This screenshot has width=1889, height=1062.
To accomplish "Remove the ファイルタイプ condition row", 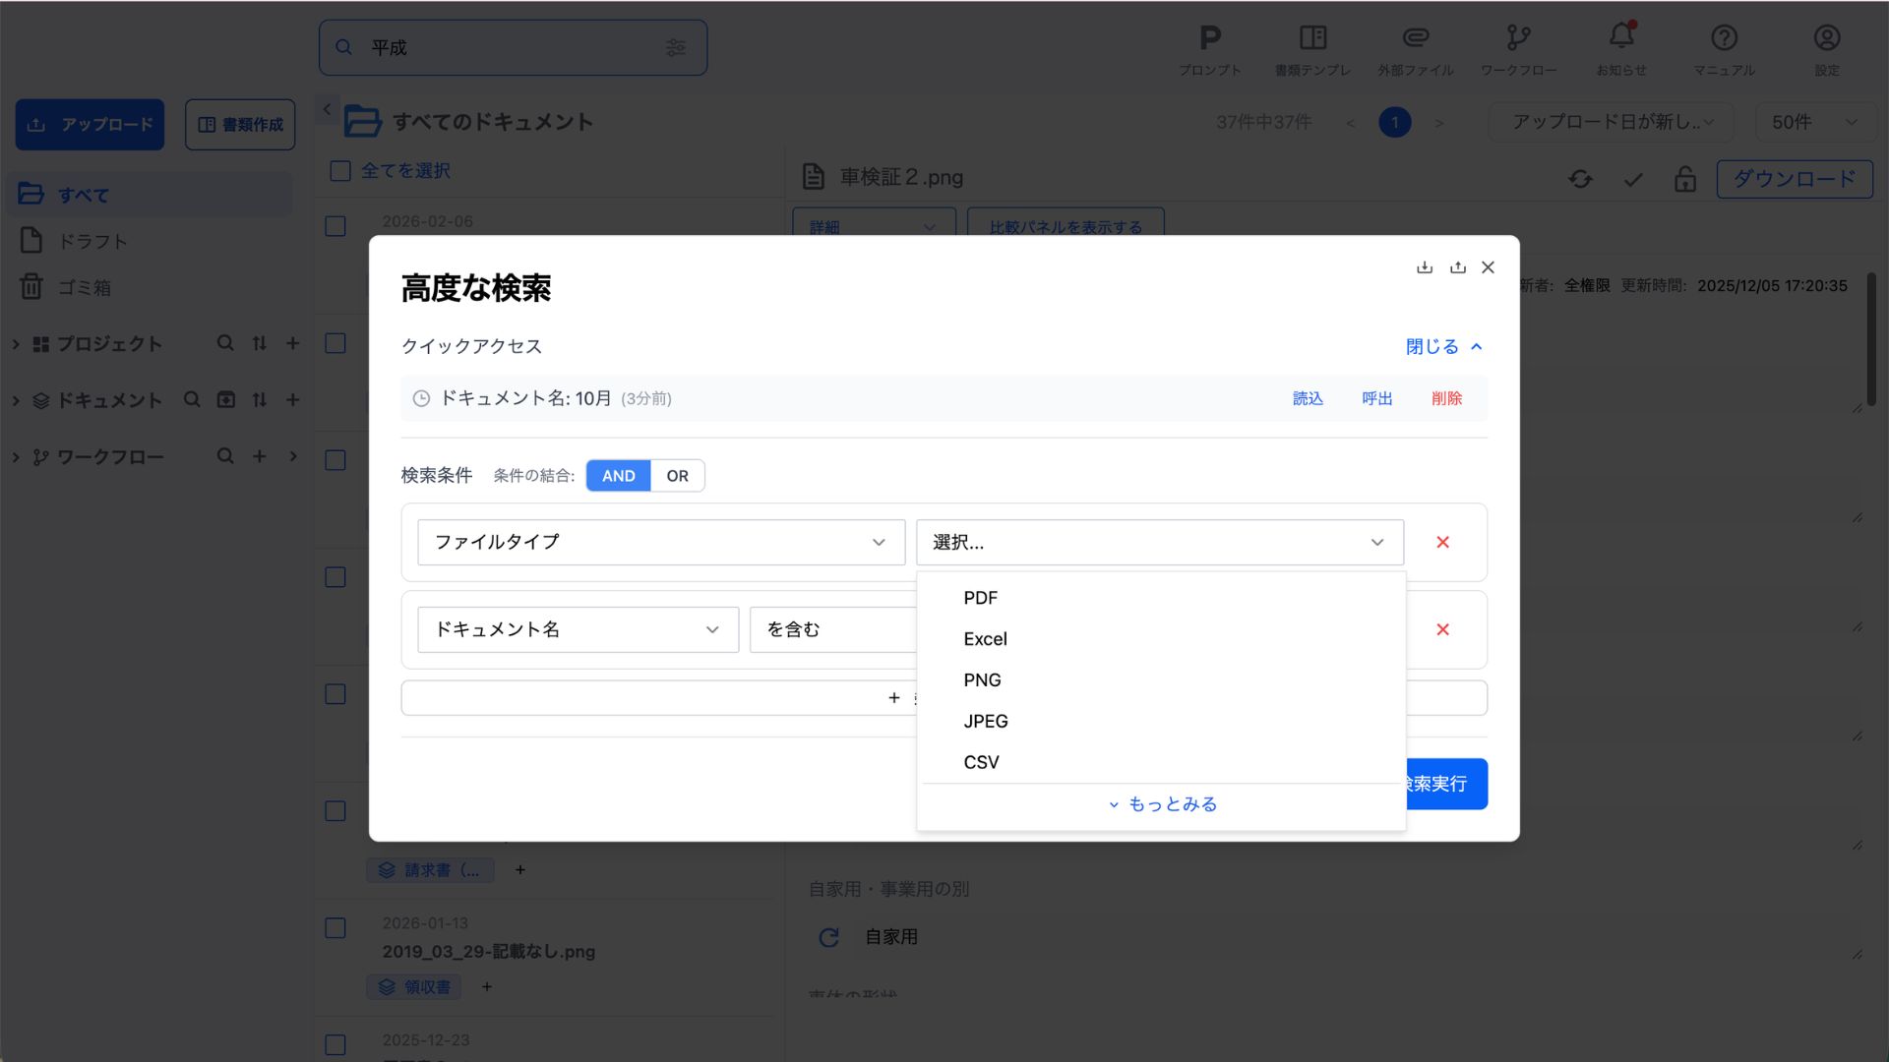I will [x=1442, y=542].
